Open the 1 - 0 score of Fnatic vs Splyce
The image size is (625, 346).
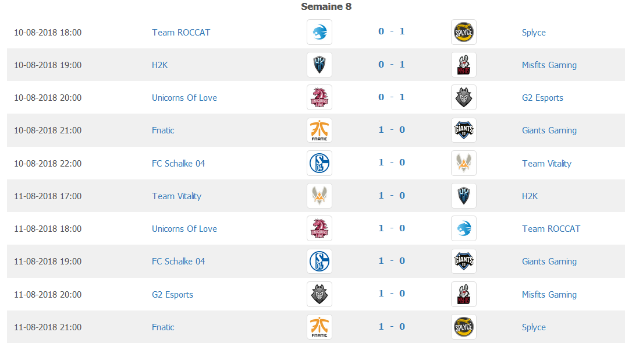pyautogui.click(x=392, y=326)
